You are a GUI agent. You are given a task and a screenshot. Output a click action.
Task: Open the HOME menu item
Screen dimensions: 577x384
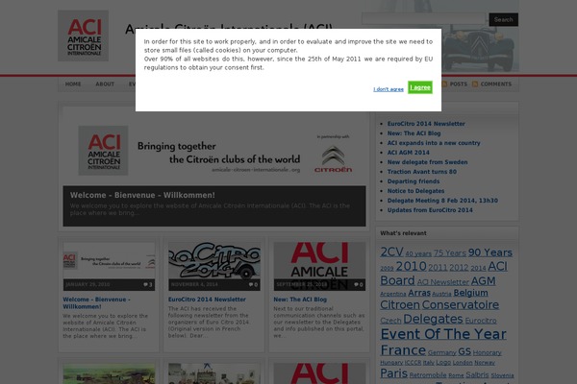pos(73,84)
